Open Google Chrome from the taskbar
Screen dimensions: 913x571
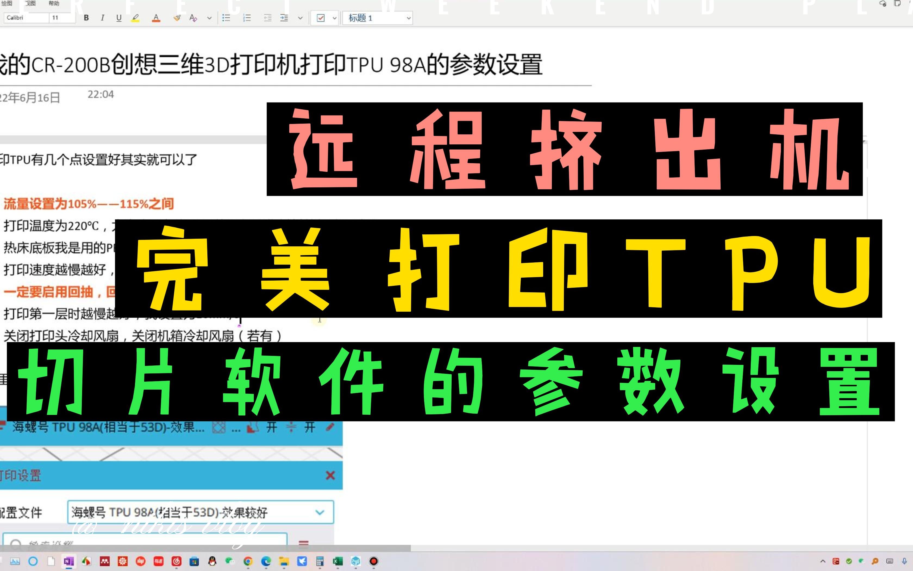[x=248, y=561]
